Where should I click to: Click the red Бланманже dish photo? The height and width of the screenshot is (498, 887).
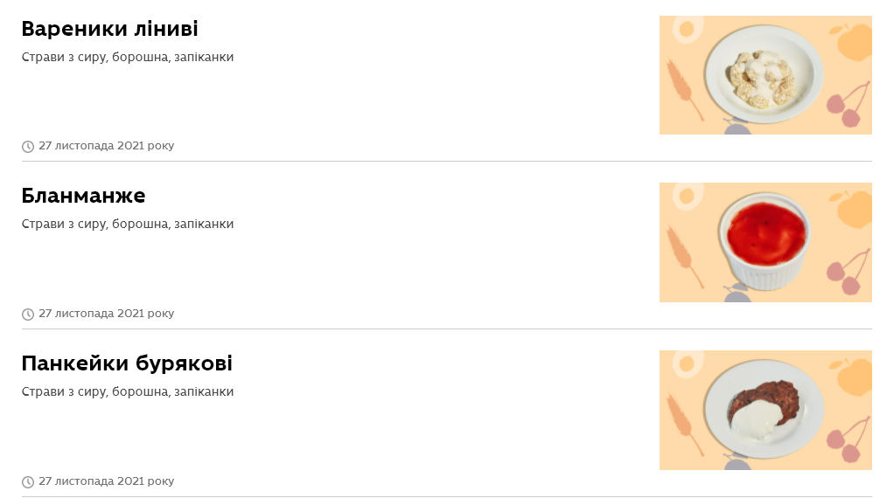[x=765, y=243]
